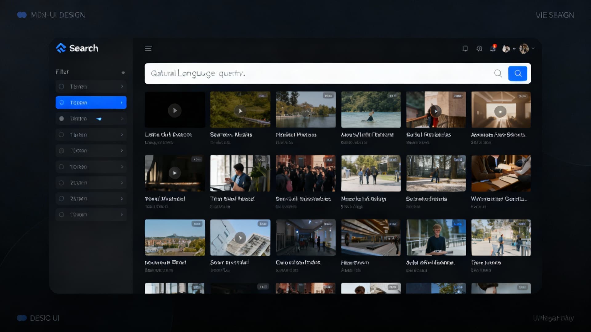Click the magnifying glass icon inside the search bar

(x=498, y=73)
